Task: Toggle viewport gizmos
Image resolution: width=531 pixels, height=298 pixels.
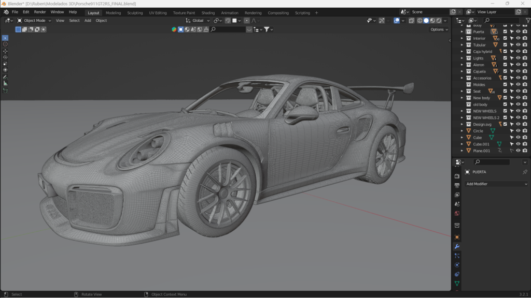Action: pos(382,21)
